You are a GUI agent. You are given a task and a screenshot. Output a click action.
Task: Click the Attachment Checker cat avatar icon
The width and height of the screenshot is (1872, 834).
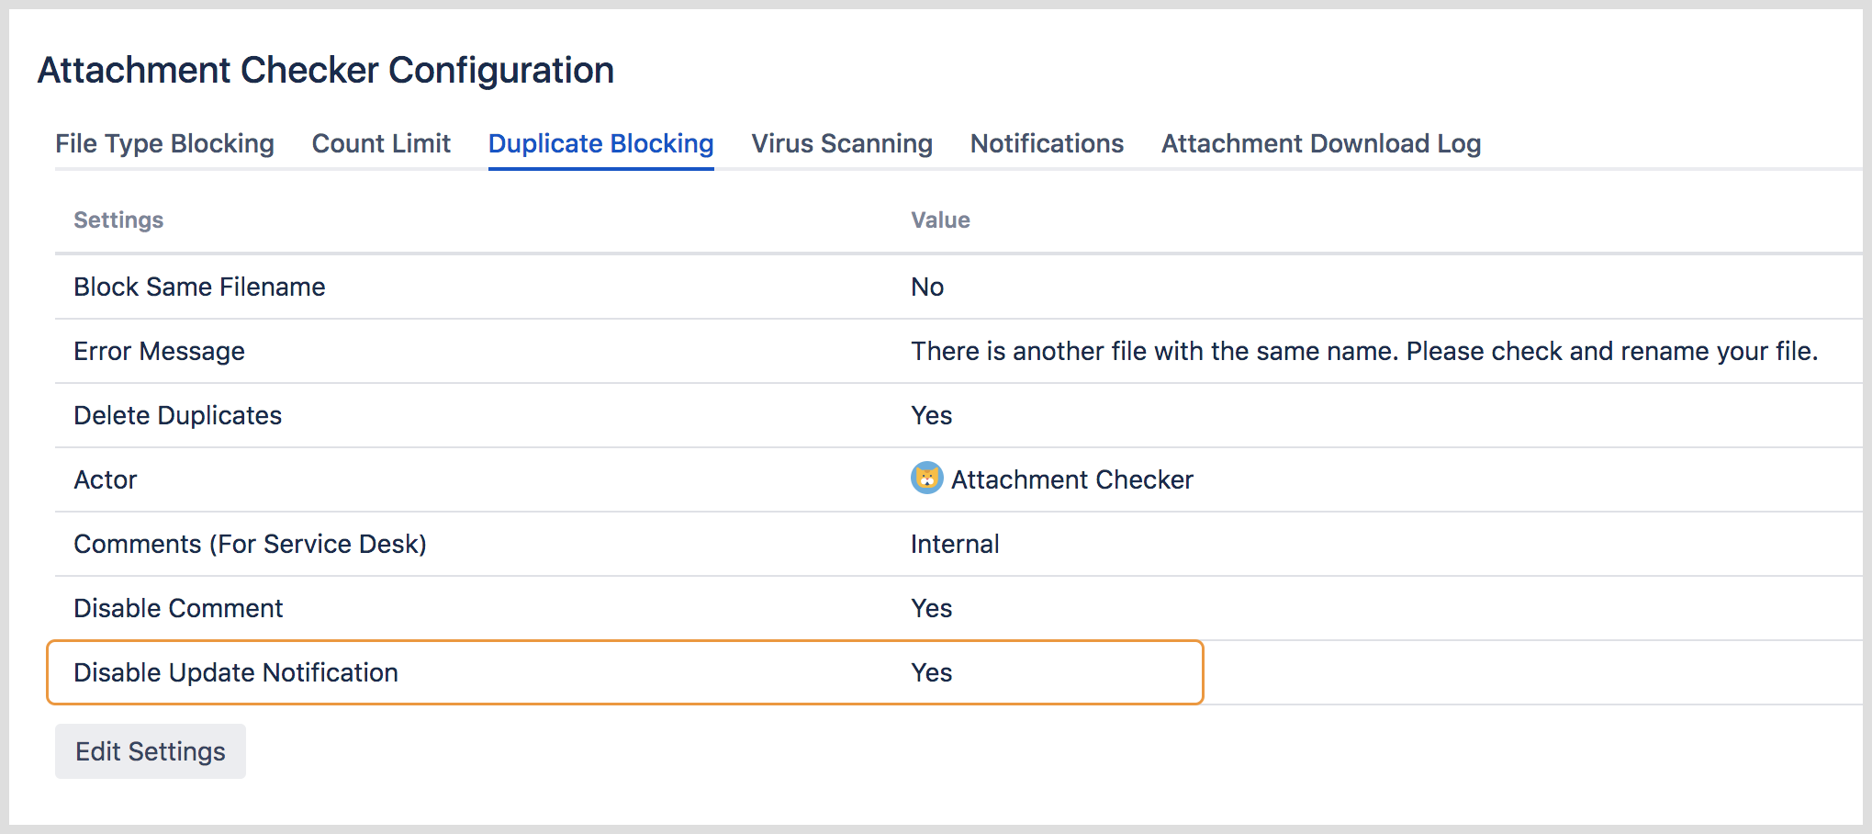pos(927,479)
